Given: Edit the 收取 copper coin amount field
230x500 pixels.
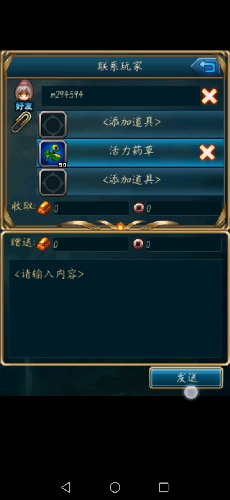Looking at the screenshot, I should [184, 208].
